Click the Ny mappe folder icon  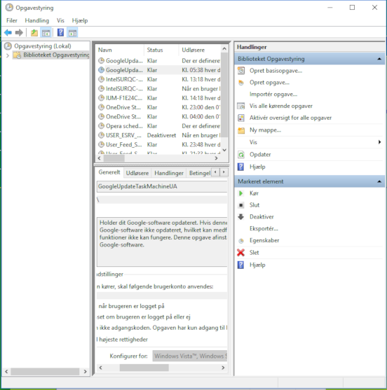[241, 130]
